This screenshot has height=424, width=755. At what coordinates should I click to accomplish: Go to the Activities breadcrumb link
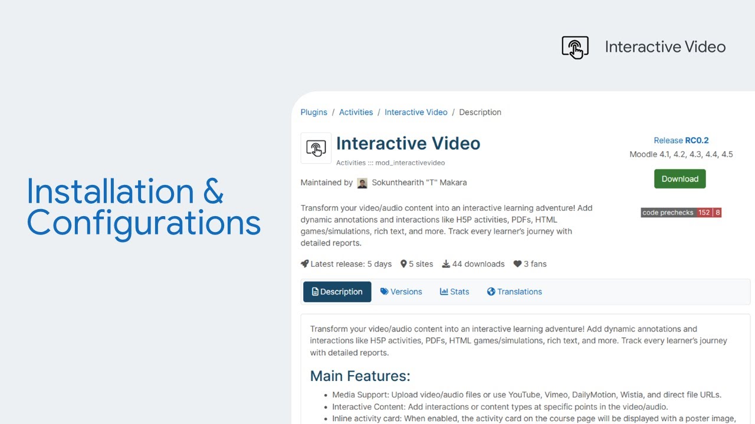356,112
